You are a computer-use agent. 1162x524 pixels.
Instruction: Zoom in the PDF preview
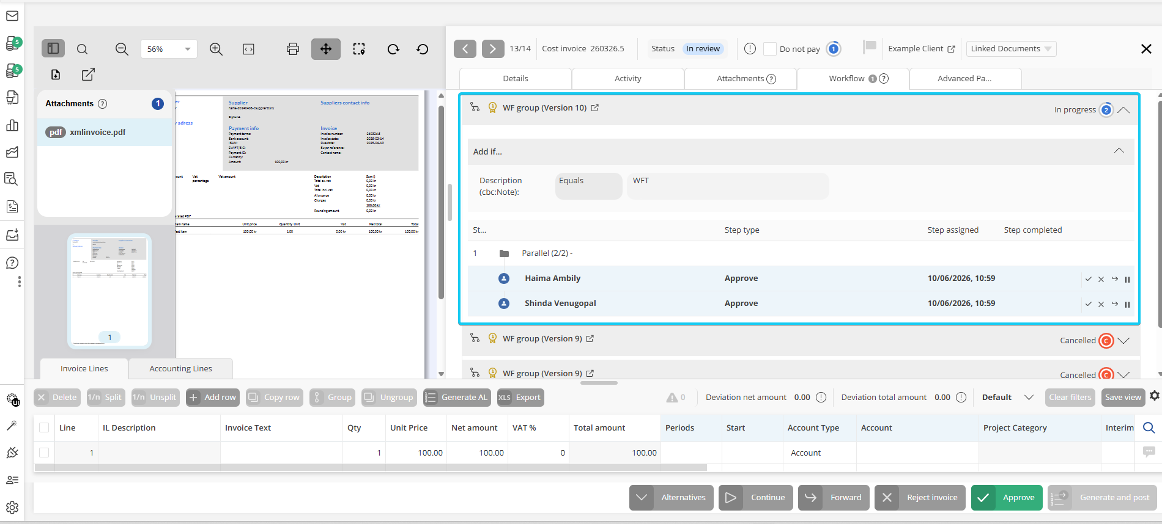(x=216, y=49)
